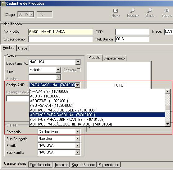
Task: Expand the Sub Categoria dropdown
Action: click(x=78, y=139)
